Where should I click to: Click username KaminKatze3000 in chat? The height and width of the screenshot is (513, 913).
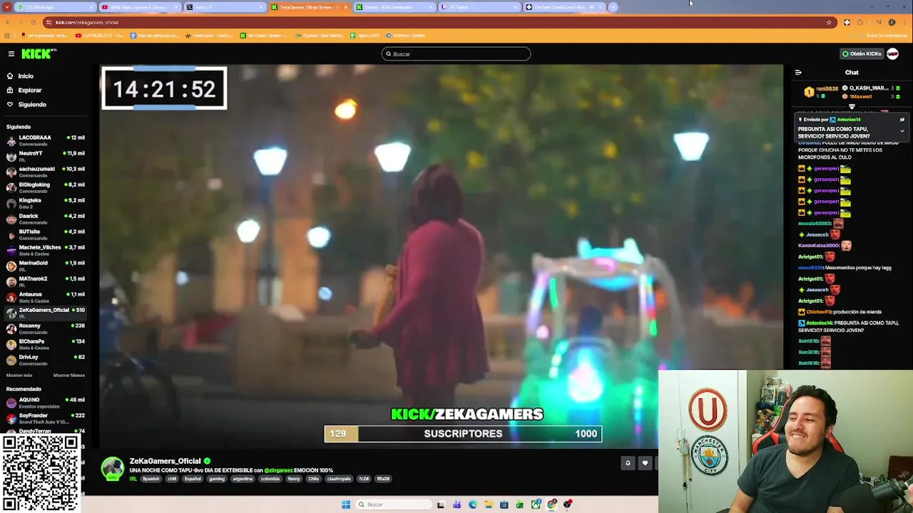tap(819, 246)
